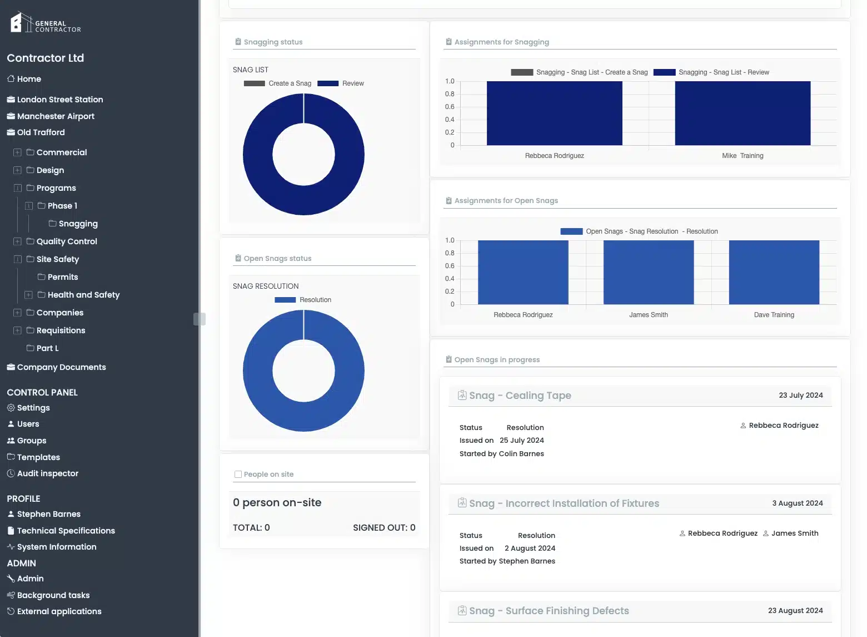Click the Templates folder icon

tap(11, 457)
